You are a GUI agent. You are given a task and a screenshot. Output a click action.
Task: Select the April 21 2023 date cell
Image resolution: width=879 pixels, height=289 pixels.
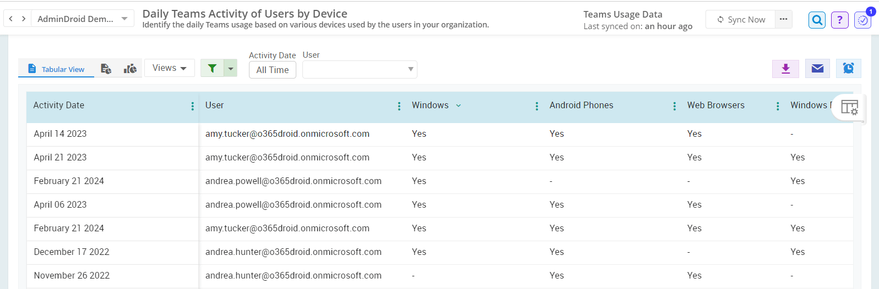60,158
